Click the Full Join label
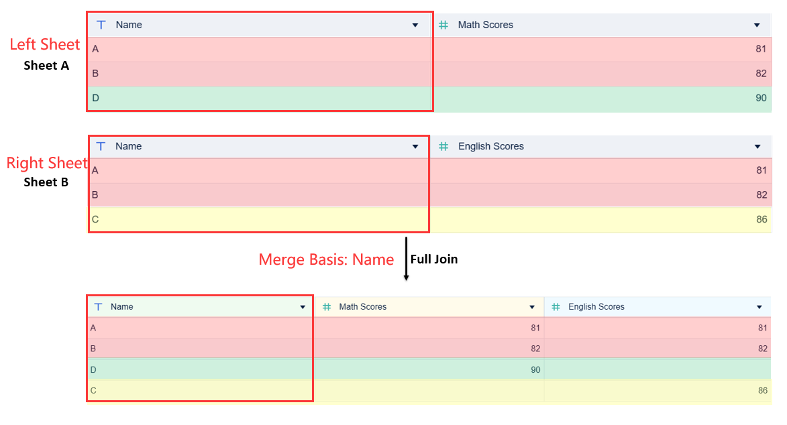 (434, 259)
